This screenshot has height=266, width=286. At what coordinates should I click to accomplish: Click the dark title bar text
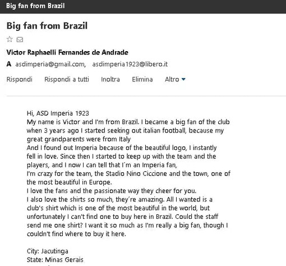click(x=35, y=6)
